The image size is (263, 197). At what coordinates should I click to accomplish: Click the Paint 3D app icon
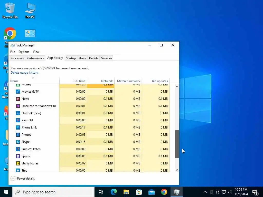(x=18, y=120)
